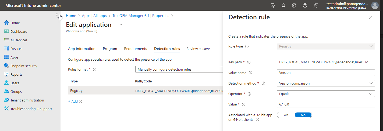The width and height of the screenshot is (383, 131).
Task: Open the Settings gear icon
Action: pos(294,5)
